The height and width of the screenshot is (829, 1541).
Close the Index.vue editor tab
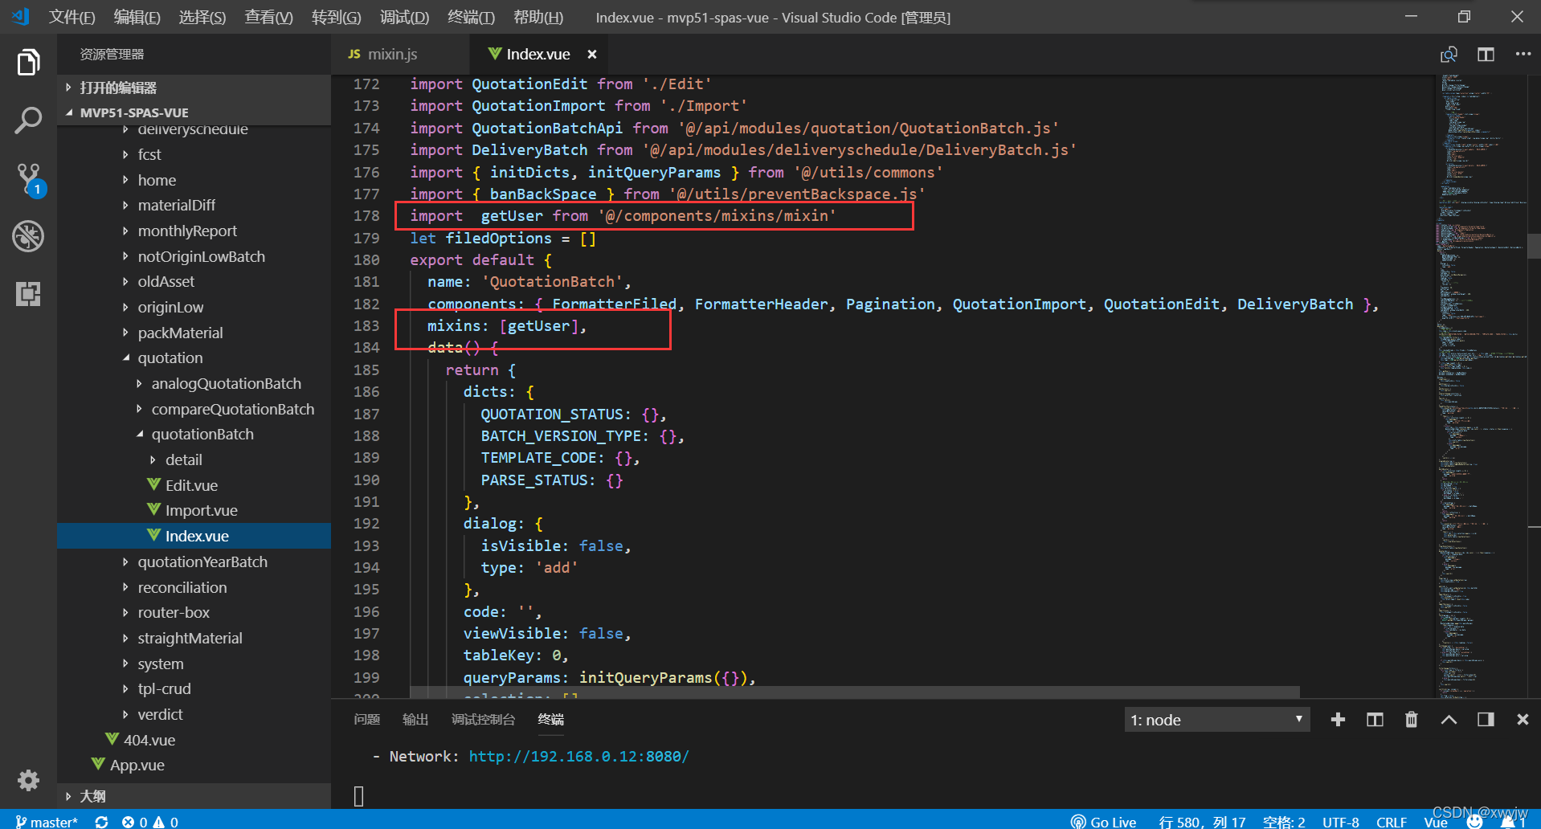(x=592, y=54)
